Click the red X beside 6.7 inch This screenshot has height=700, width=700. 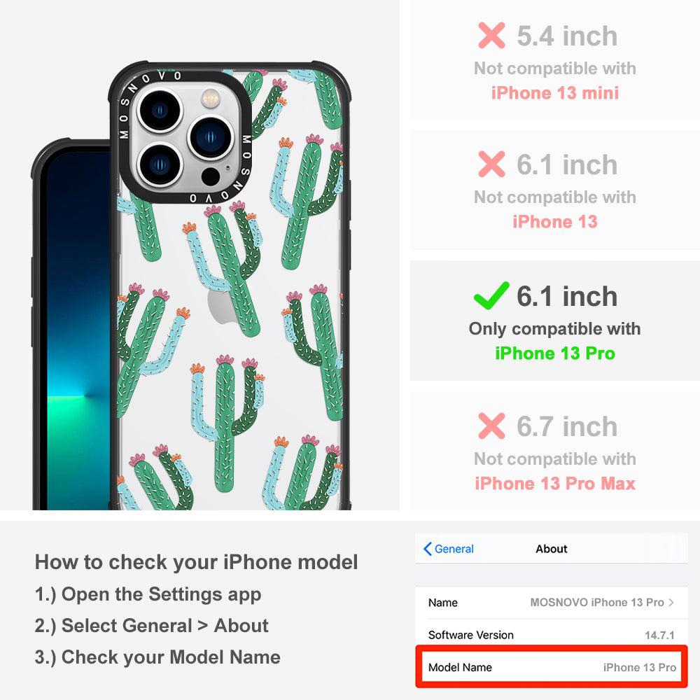(491, 426)
